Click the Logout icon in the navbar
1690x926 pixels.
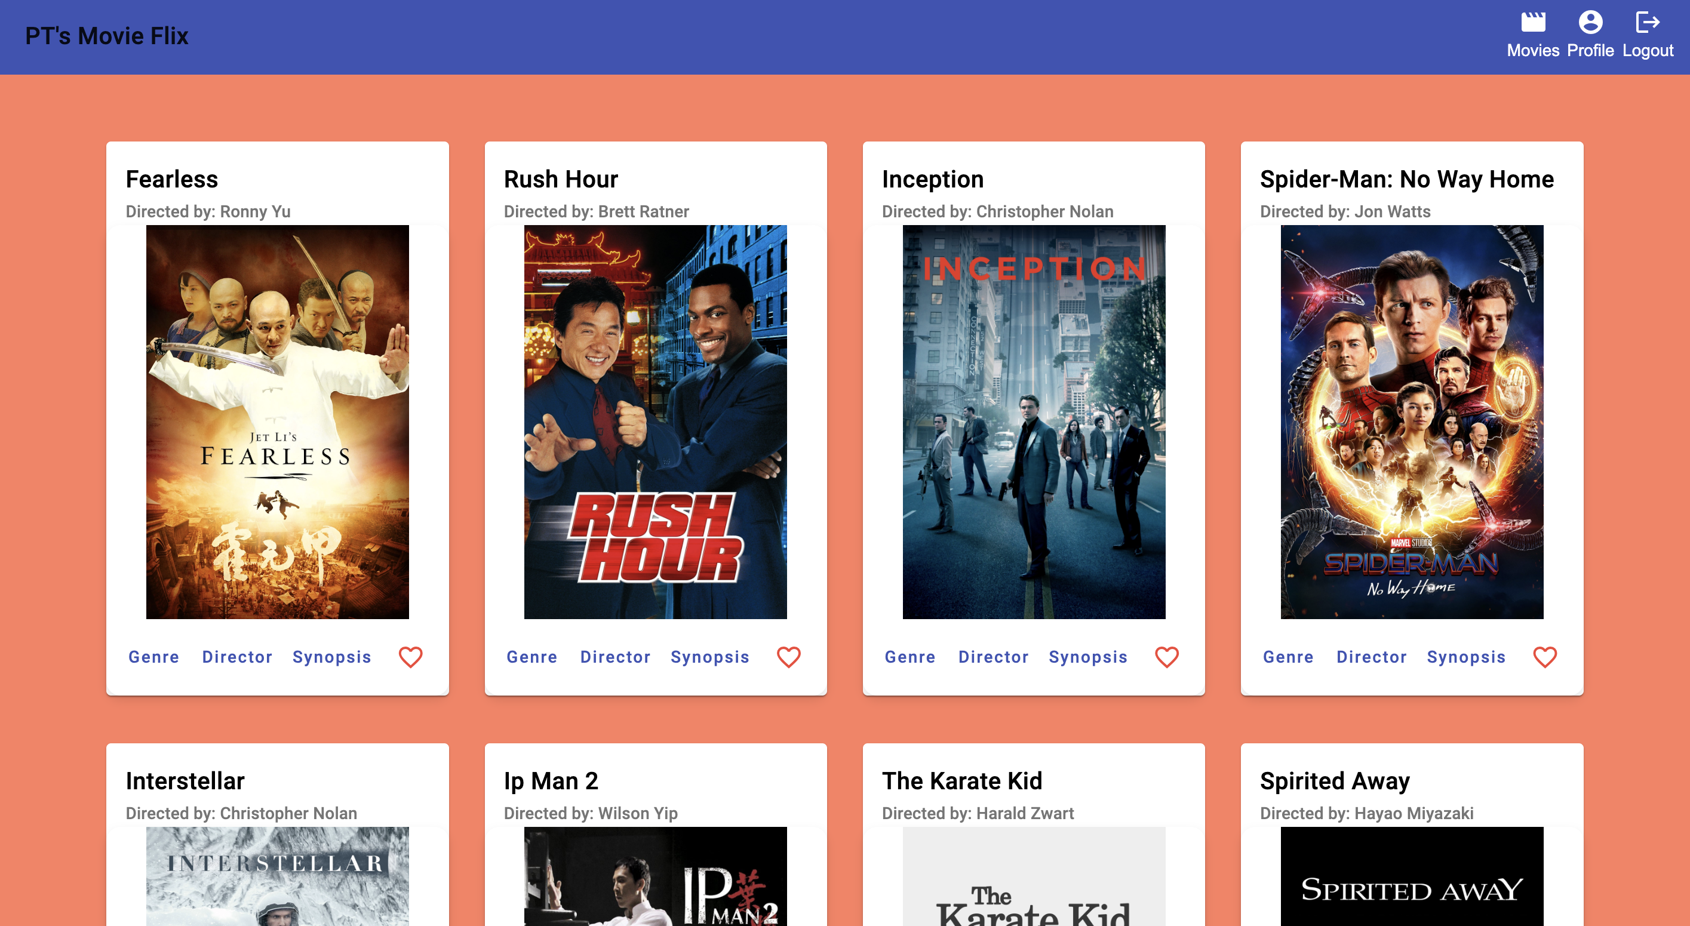pyautogui.click(x=1648, y=22)
